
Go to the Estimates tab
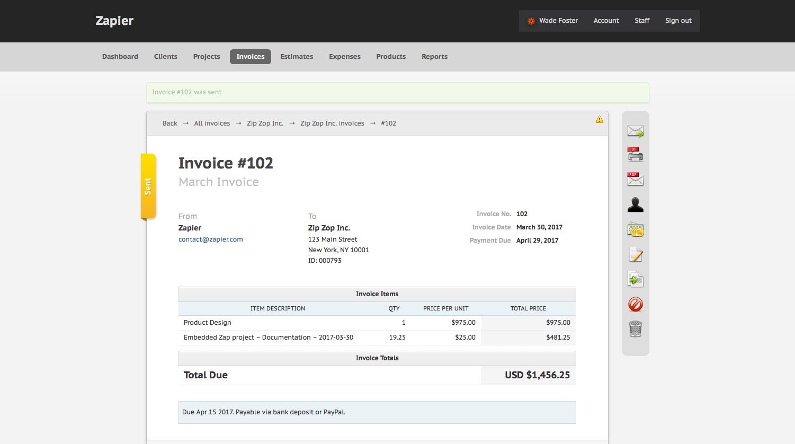click(x=297, y=57)
